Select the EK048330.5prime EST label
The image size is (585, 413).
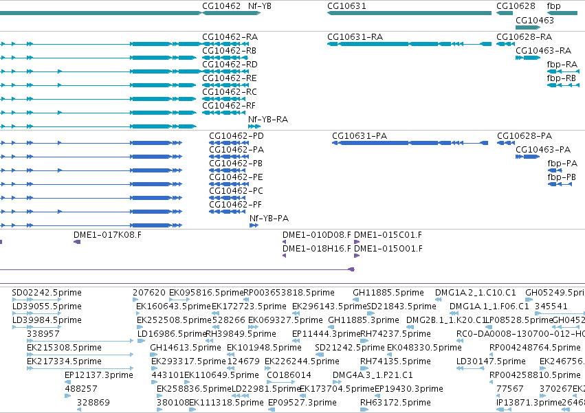pyautogui.click(x=424, y=348)
